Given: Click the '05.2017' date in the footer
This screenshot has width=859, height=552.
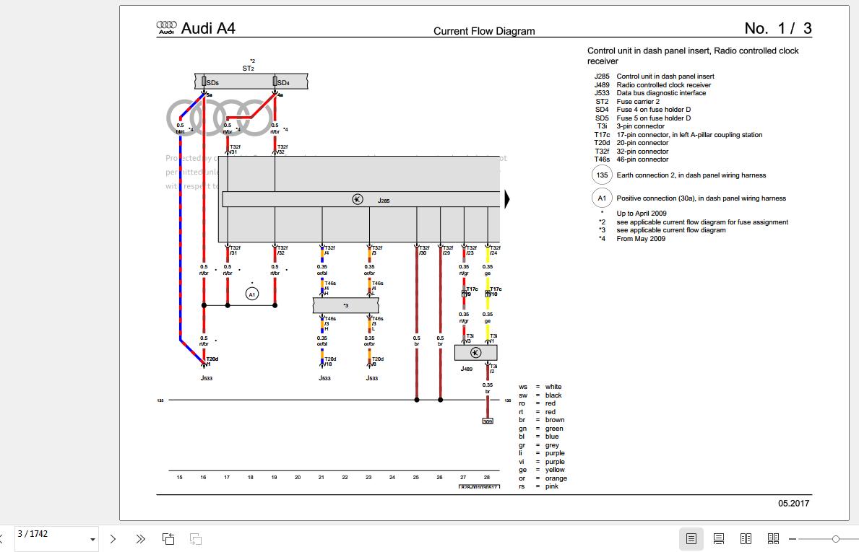Looking at the screenshot, I should pyautogui.click(x=794, y=504).
